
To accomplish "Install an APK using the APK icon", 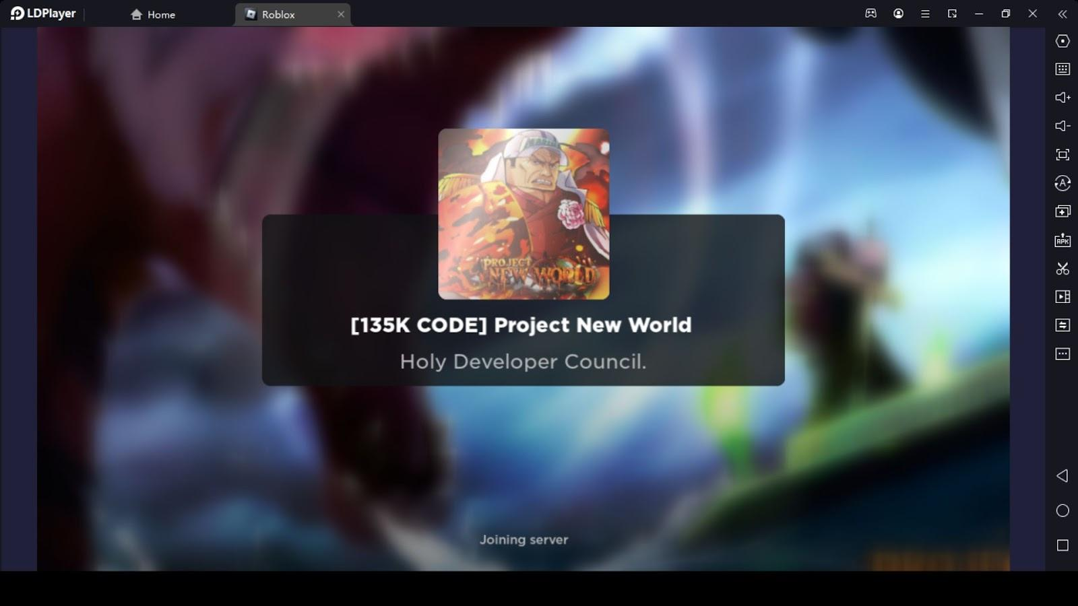I will 1063,240.
